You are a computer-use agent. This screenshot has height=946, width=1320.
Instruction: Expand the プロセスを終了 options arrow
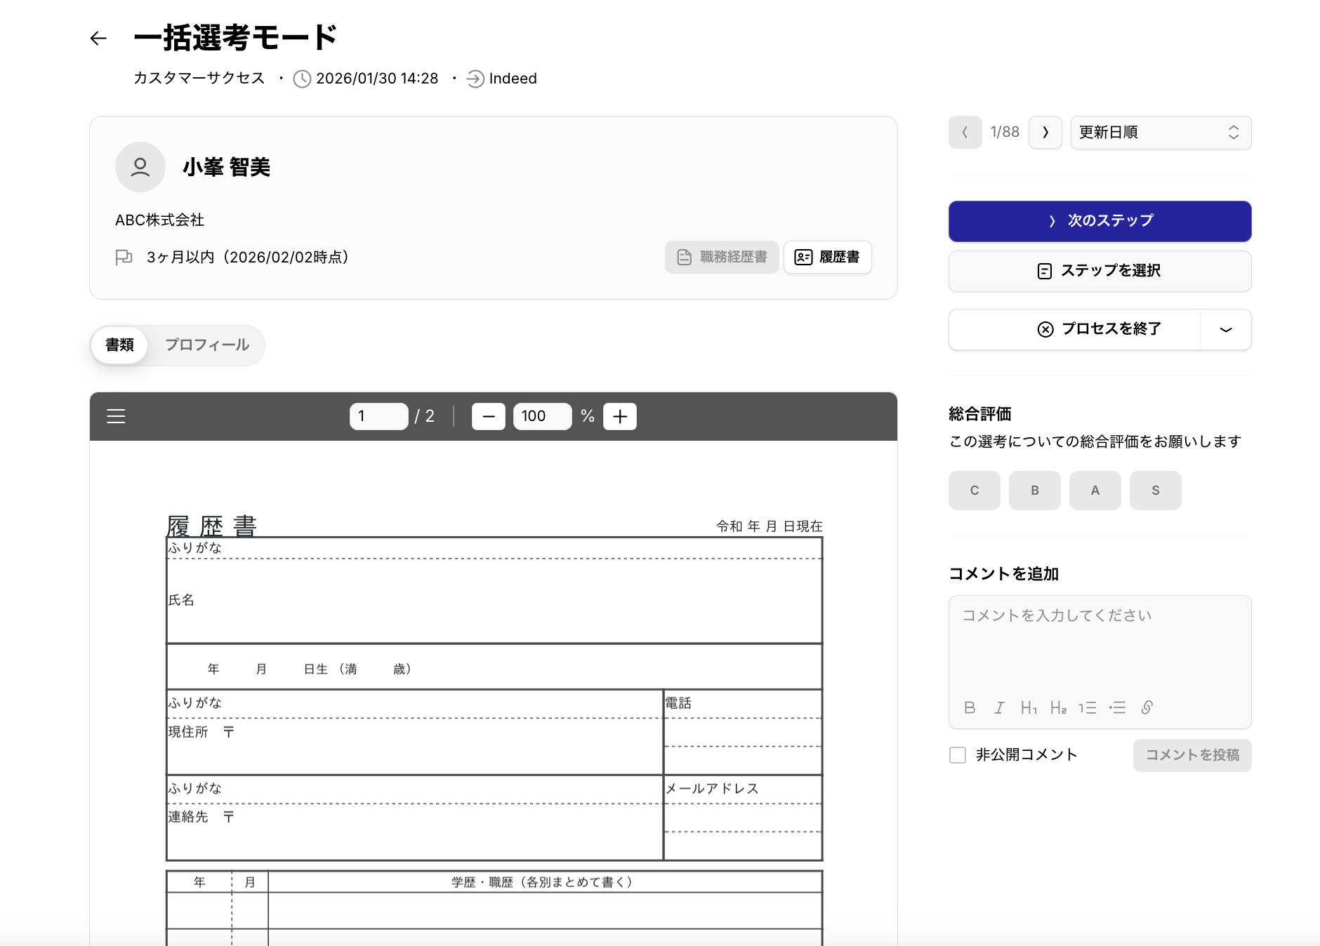click(x=1226, y=329)
